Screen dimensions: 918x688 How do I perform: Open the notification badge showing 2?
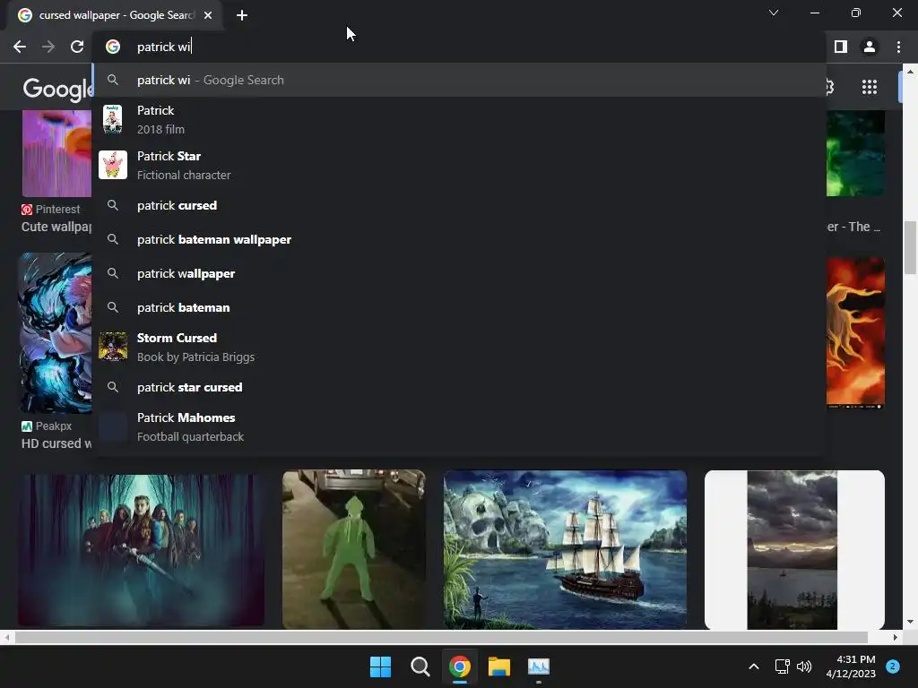tap(893, 666)
